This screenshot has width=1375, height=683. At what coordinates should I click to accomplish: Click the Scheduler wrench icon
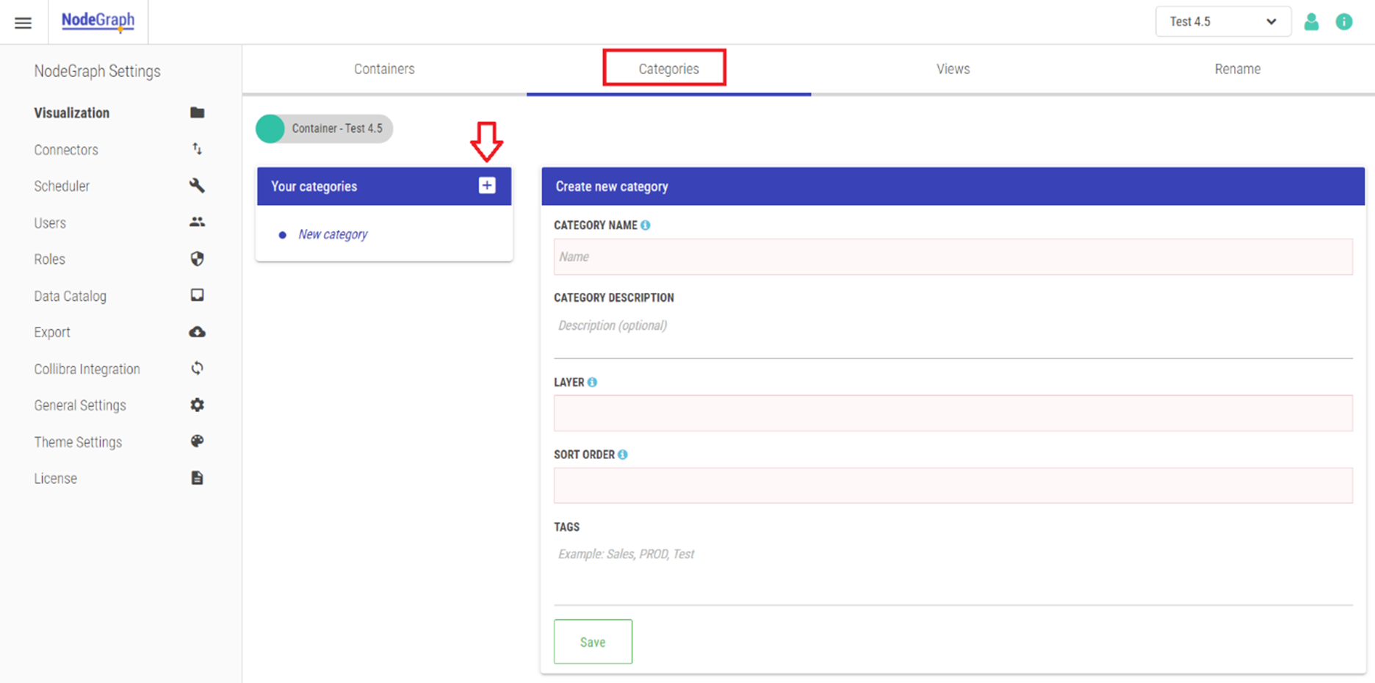[x=197, y=185]
